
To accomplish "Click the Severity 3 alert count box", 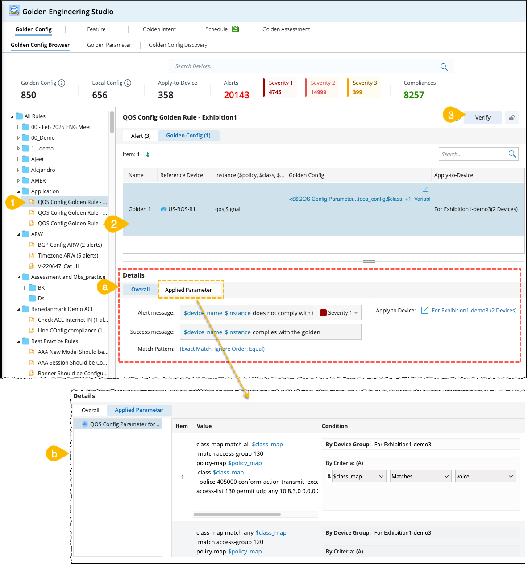I will [x=365, y=87].
